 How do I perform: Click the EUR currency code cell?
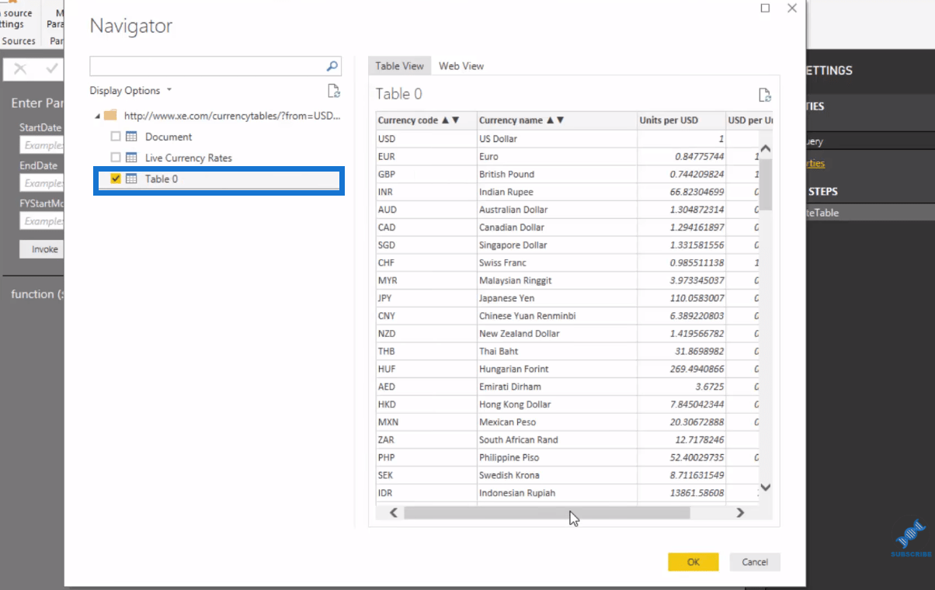point(426,156)
